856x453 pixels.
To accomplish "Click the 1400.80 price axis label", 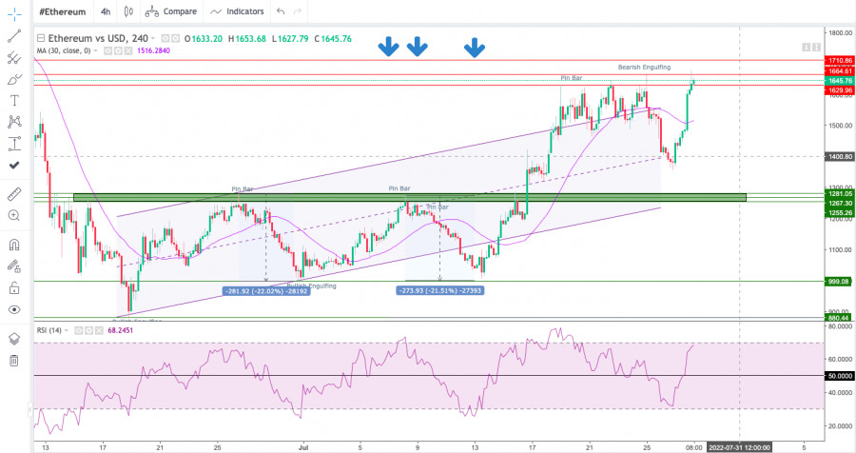I will coord(840,157).
